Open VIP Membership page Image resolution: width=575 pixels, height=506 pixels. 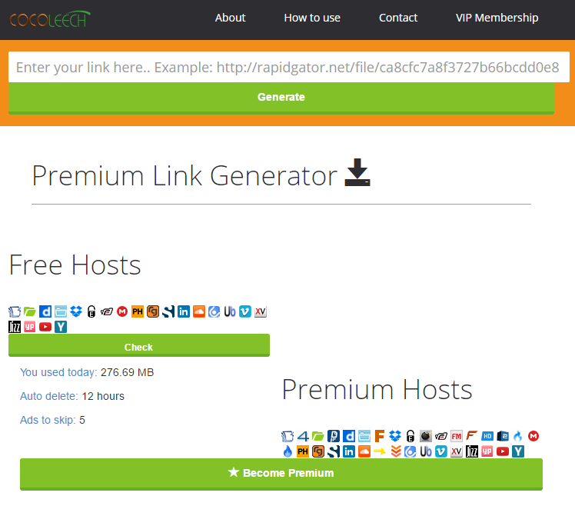[x=497, y=18]
